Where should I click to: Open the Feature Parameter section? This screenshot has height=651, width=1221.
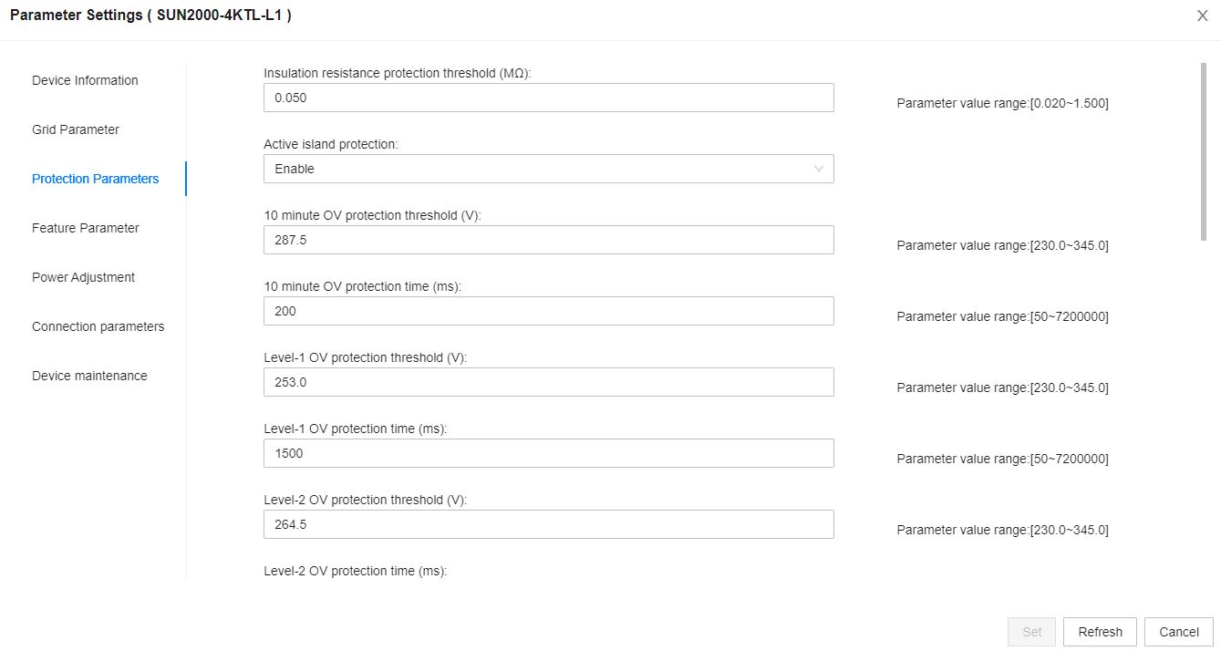(x=86, y=228)
